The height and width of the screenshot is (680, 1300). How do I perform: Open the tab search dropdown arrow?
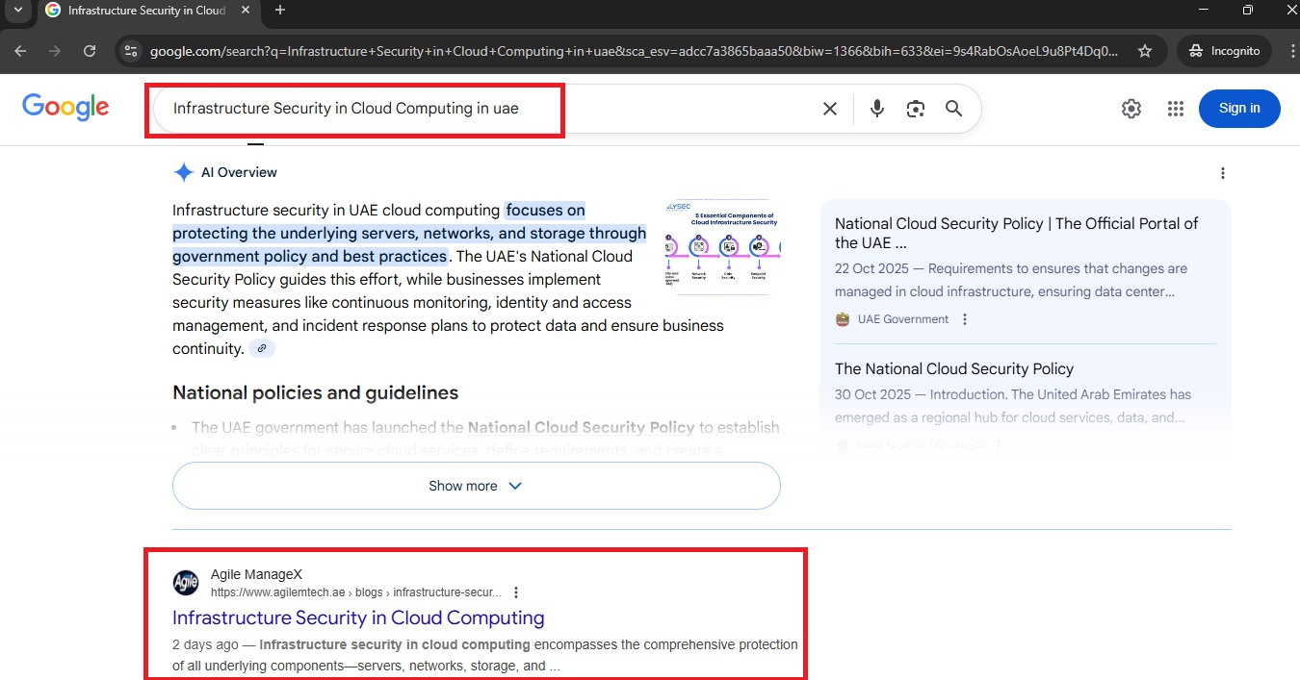[17, 11]
